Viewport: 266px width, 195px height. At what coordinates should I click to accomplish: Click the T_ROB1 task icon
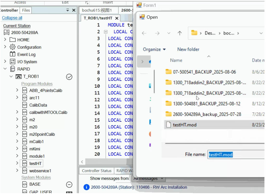click(x=18, y=76)
